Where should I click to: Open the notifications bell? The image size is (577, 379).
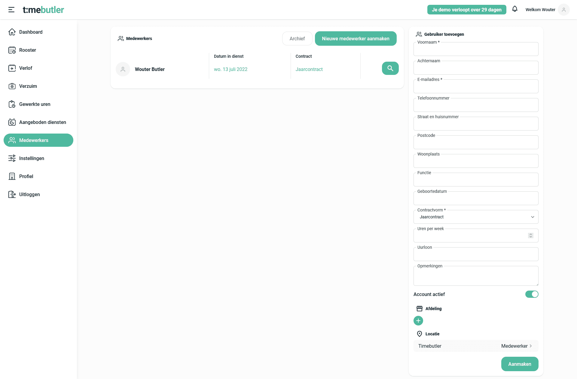515,9
